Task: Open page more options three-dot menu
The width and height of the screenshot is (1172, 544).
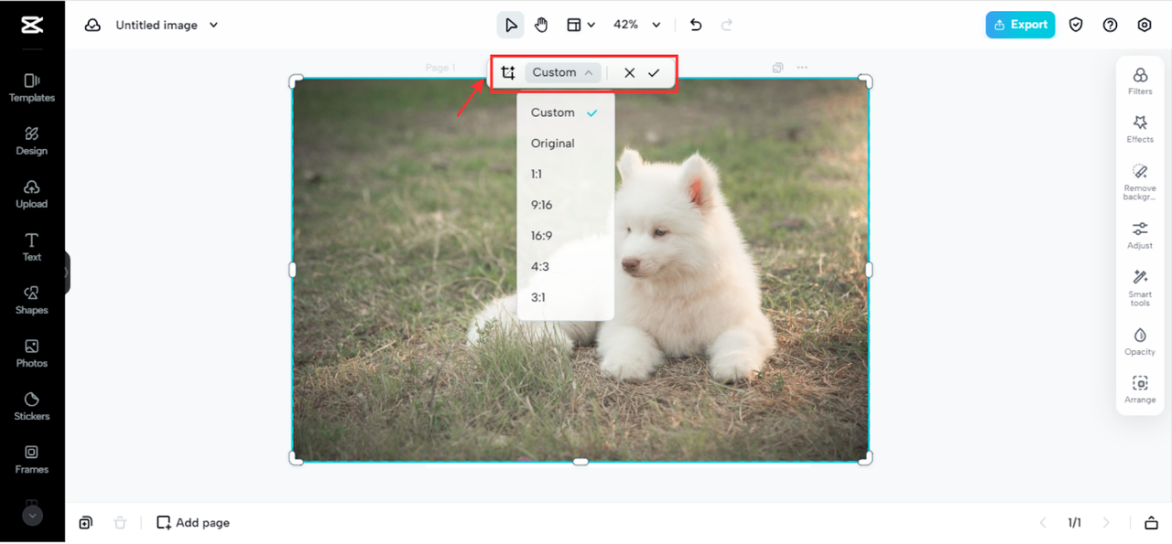Action: [802, 68]
